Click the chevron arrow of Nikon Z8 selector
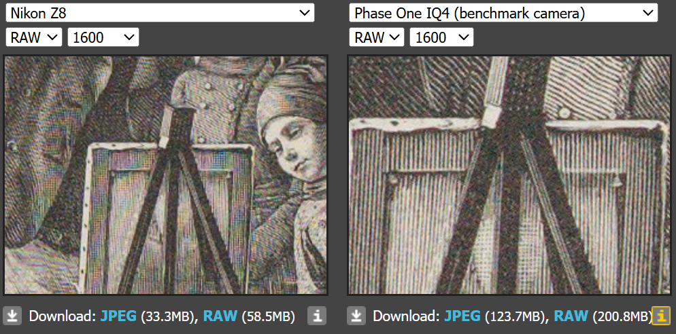The image size is (676, 334). pos(304,13)
